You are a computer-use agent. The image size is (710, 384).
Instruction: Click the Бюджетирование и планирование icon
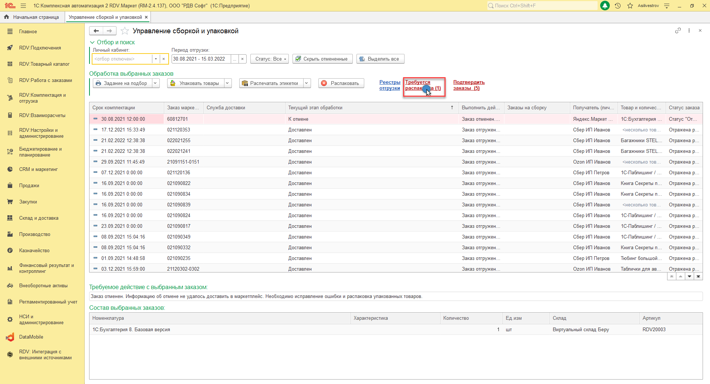point(10,152)
